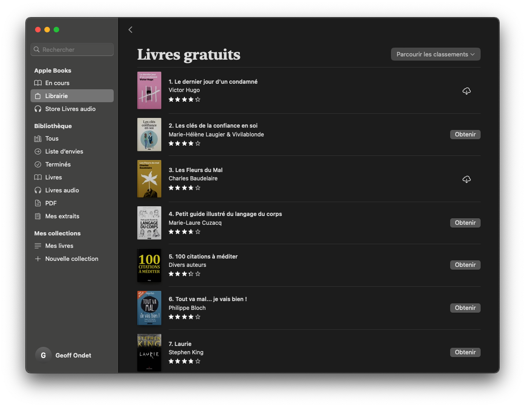
Task: Go back with the chevron arrow
Action: point(130,30)
